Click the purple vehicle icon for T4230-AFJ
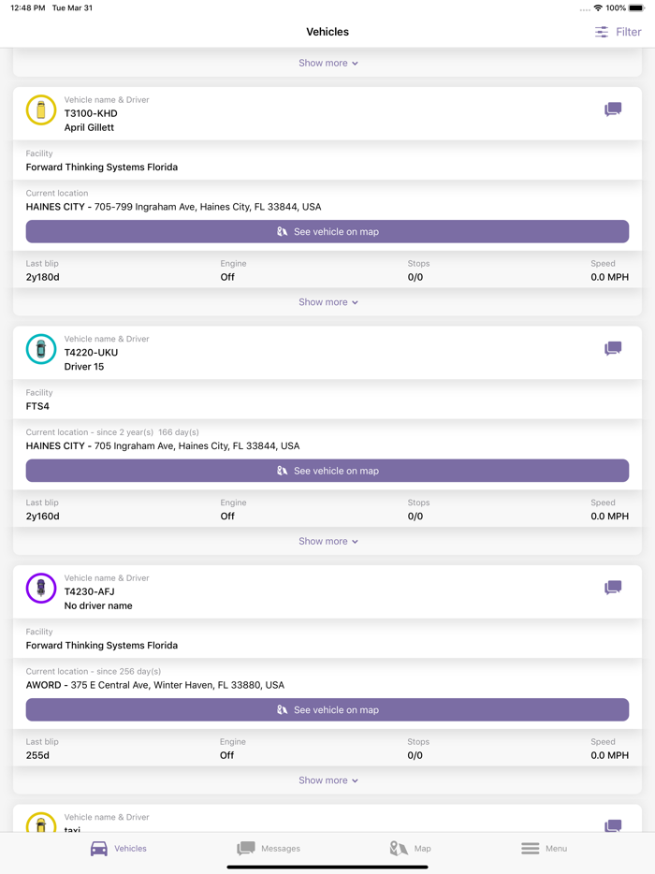Image resolution: width=655 pixels, height=874 pixels. coord(40,588)
